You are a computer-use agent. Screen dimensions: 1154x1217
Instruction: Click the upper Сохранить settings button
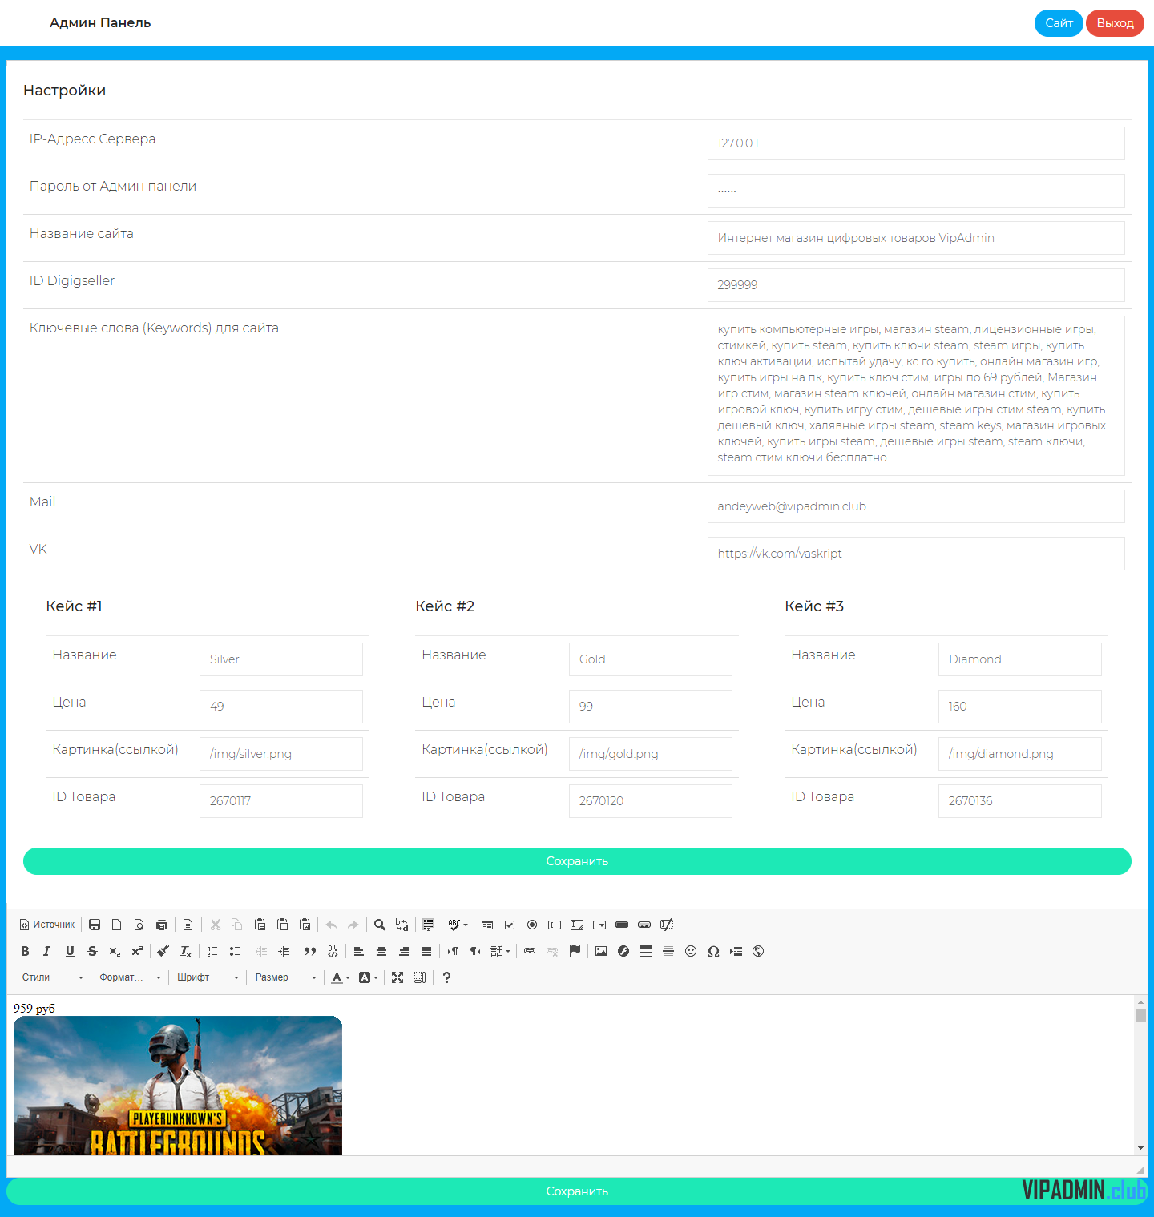point(577,861)
